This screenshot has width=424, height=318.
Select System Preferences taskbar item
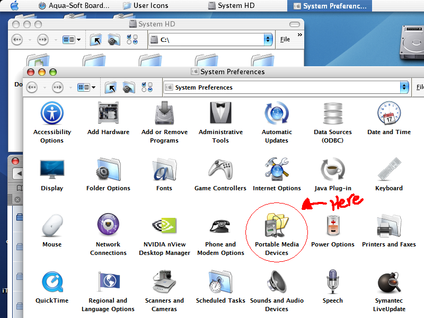point(330,6)
